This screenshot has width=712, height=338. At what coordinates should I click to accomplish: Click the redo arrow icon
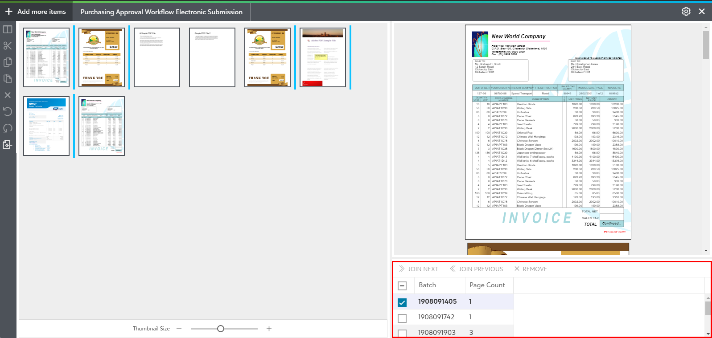tap(8, 128)
